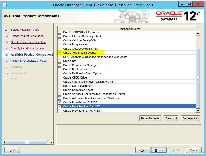Tick the Oracle Internet Directory Client checkbox
206x156 pixels.
[x=60, y=36]
